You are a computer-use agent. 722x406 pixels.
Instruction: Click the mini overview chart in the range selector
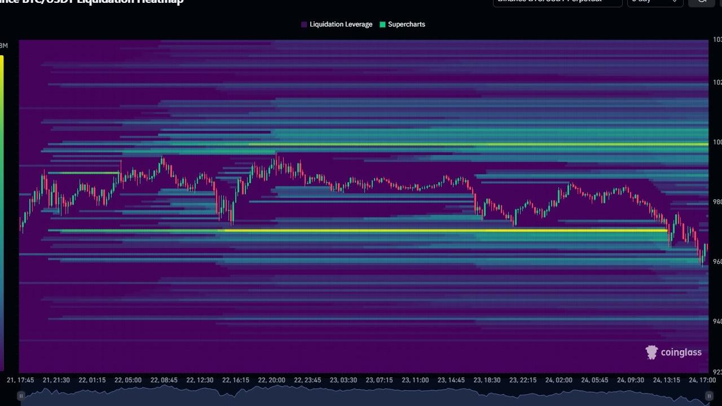[x=365, y=396]
